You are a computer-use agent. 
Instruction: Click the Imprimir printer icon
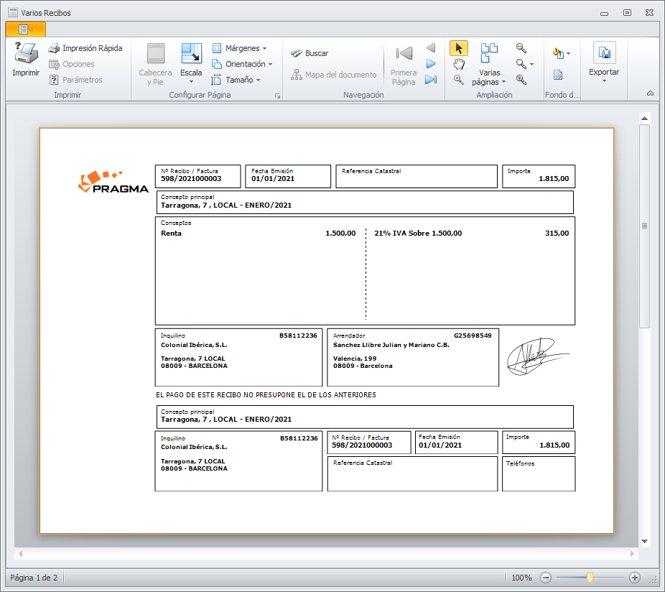(x=26, y=53)
